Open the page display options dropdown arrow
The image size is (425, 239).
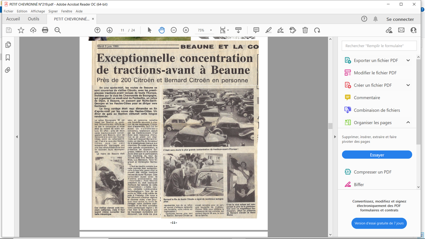pyautogui.click(x=228, y=30)
